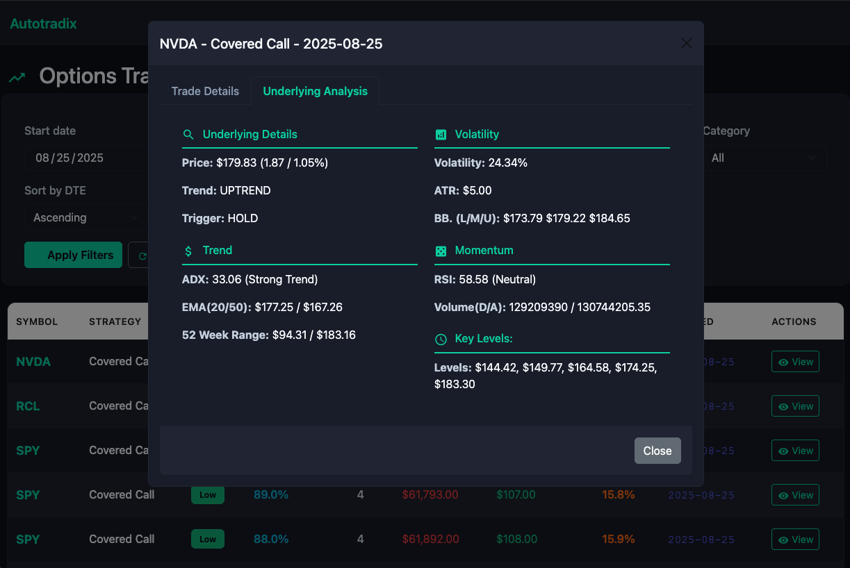
Task: Click the EMA(20/50) values line
Action: point(262,307)
